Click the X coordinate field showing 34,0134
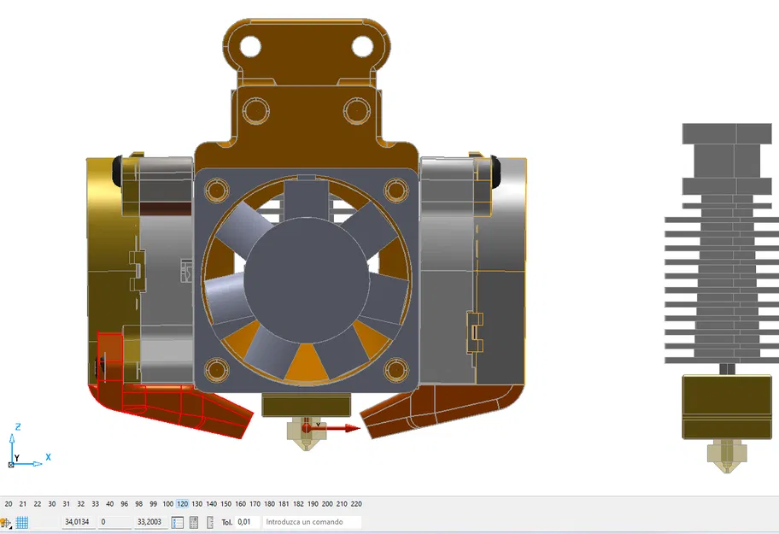The height and width of the screenshot is (534, 779). (78, 522)
